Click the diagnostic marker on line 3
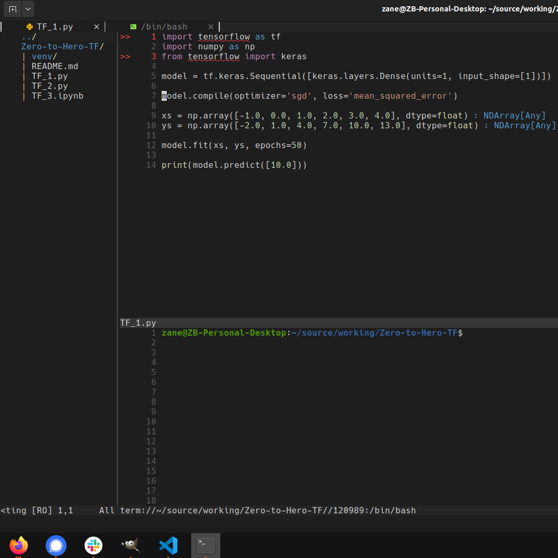The image size is (558, 558). click(x=125, y=57)
